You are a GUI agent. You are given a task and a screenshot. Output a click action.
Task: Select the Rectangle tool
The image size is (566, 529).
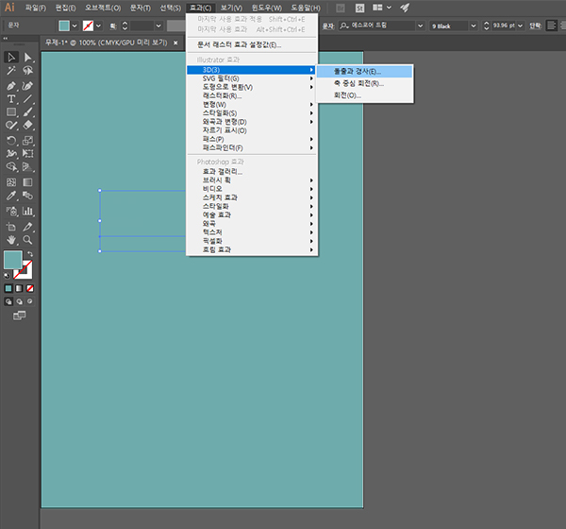coord(11,112)
